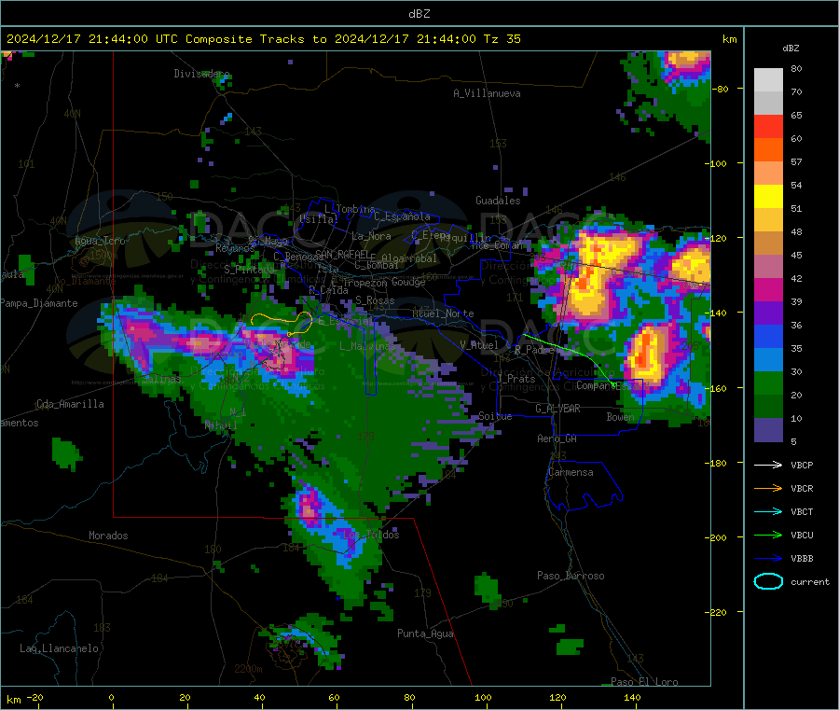Screen dimensions: 839x710
Task: Click the orange VBCR arrow legend icon
Action: (768, 488)
